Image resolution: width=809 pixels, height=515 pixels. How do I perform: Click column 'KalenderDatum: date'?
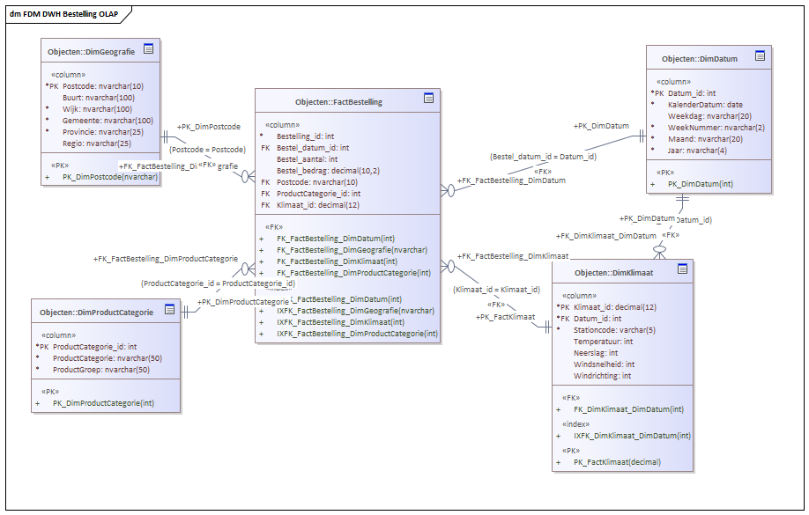click(x=705, y=105)
